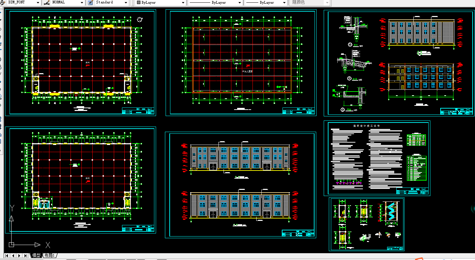Jump to first layout with leftmost navigation icon
This screenshot has height=260, width=475.
click(7, 255)
